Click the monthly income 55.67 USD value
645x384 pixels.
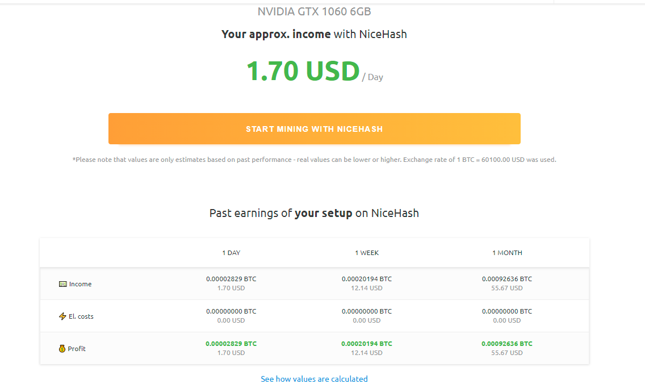507,288
